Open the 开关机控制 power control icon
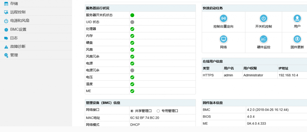 pyautogui.click(x=263, y=19)
